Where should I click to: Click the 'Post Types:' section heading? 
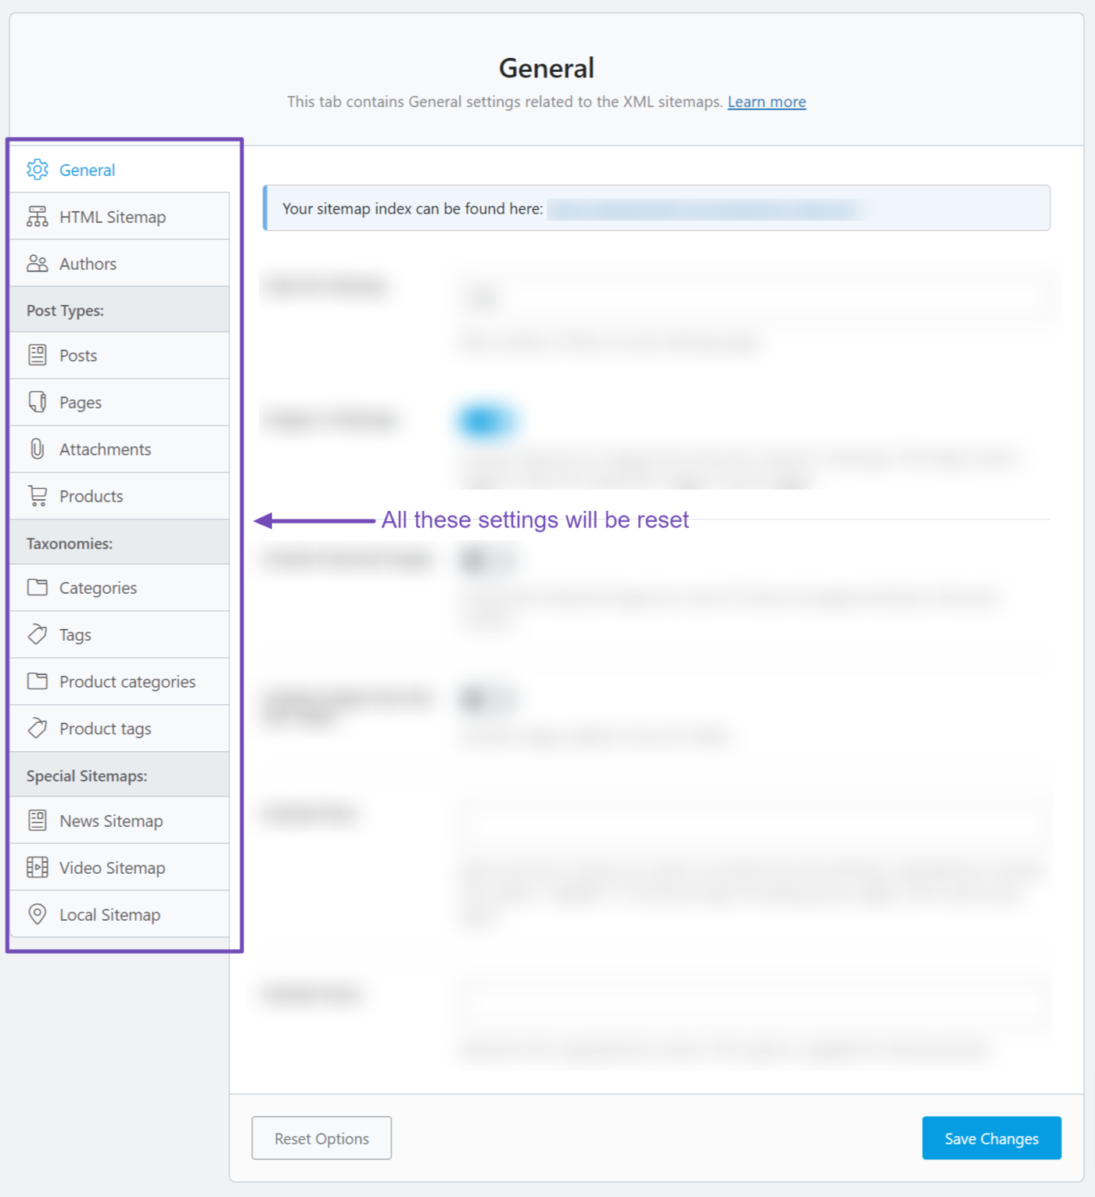click(65, 311)
